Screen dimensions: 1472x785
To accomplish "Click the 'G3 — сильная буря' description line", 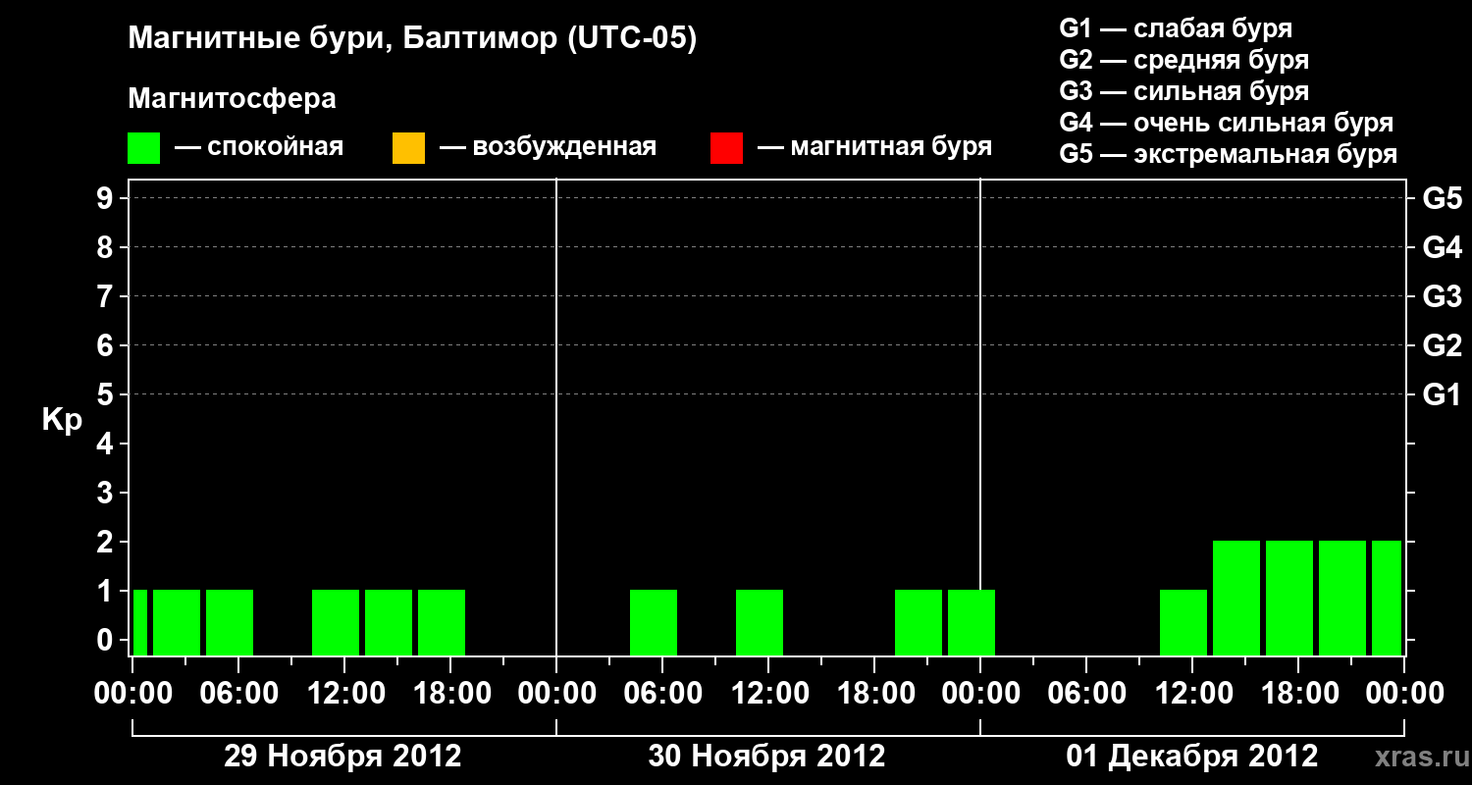I will tap(1183, 91).
